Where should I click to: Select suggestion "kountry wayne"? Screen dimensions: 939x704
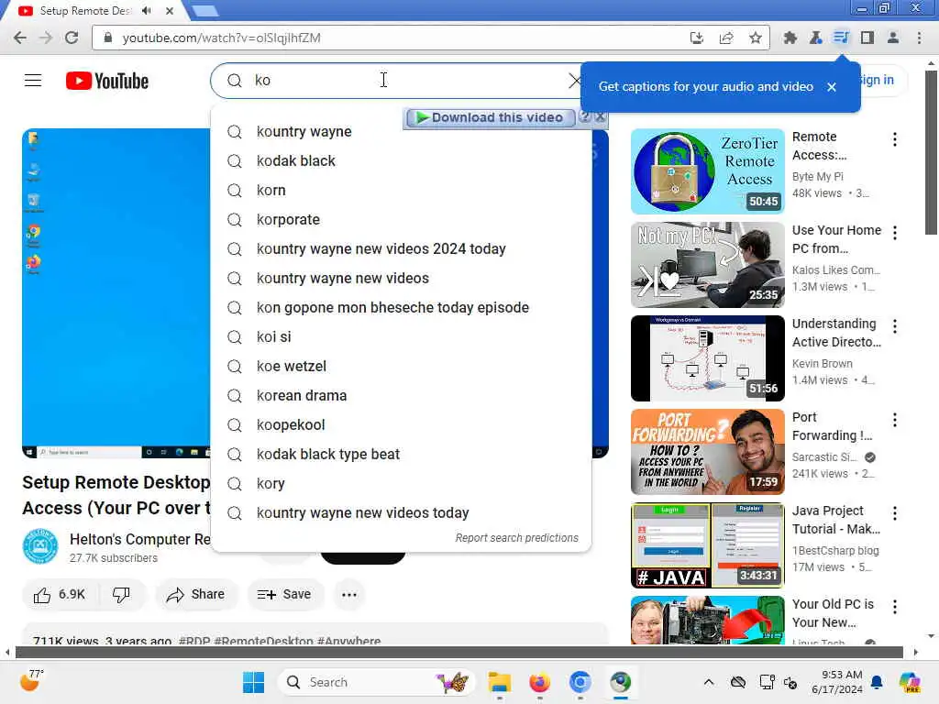click(401, 132)
